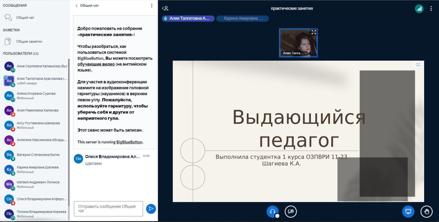Click the send message arrow button

click(151, 209)
